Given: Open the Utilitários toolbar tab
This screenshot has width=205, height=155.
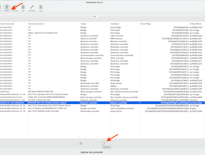Looking at the screenshot, I should (32, 8).
